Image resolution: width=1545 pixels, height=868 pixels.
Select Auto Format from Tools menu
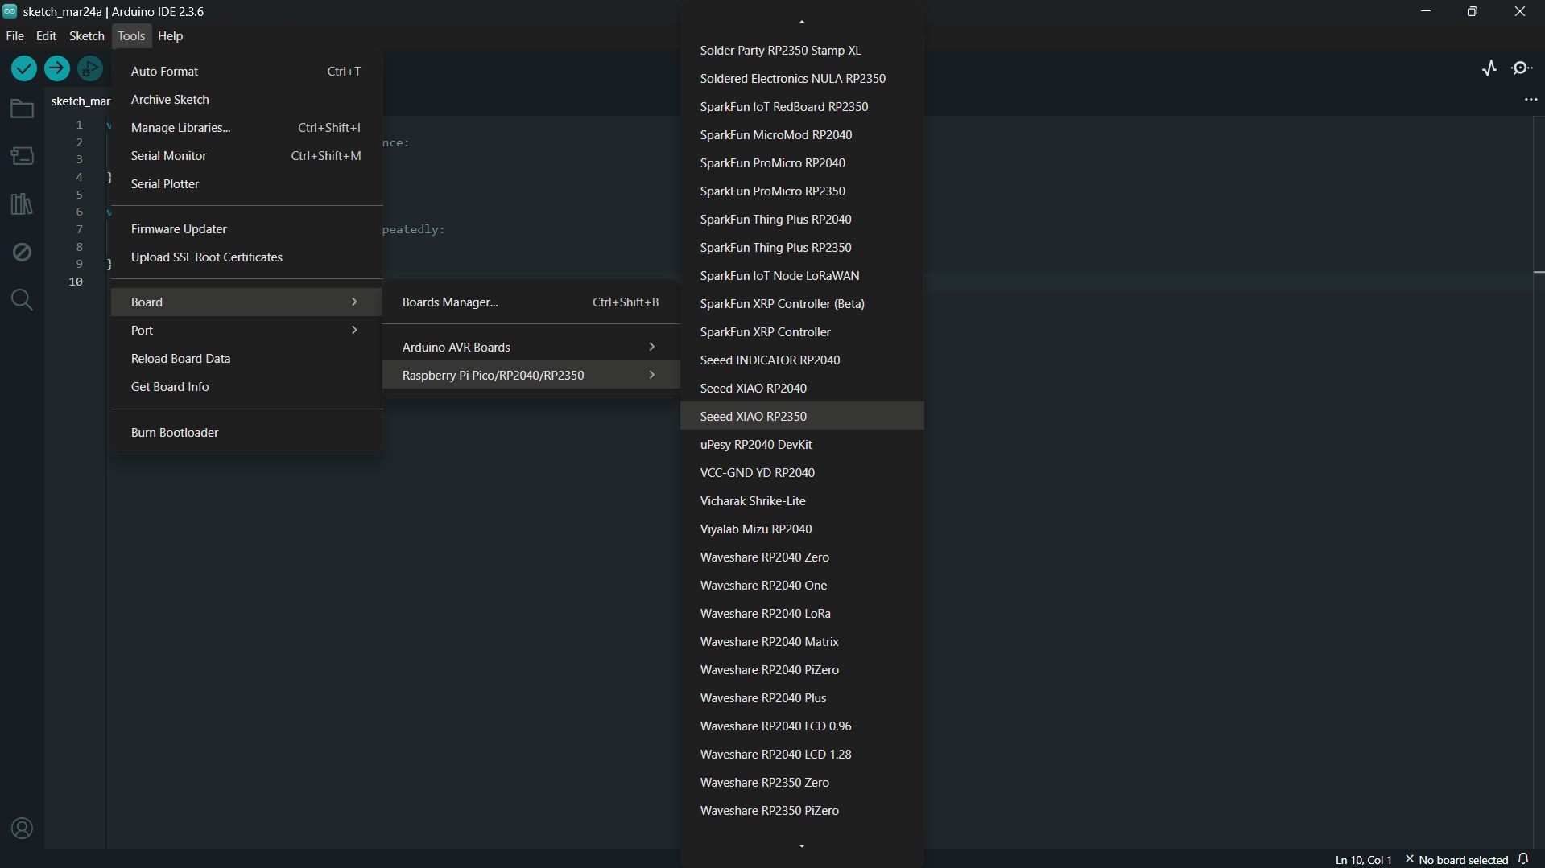click(x=246, y=72)
